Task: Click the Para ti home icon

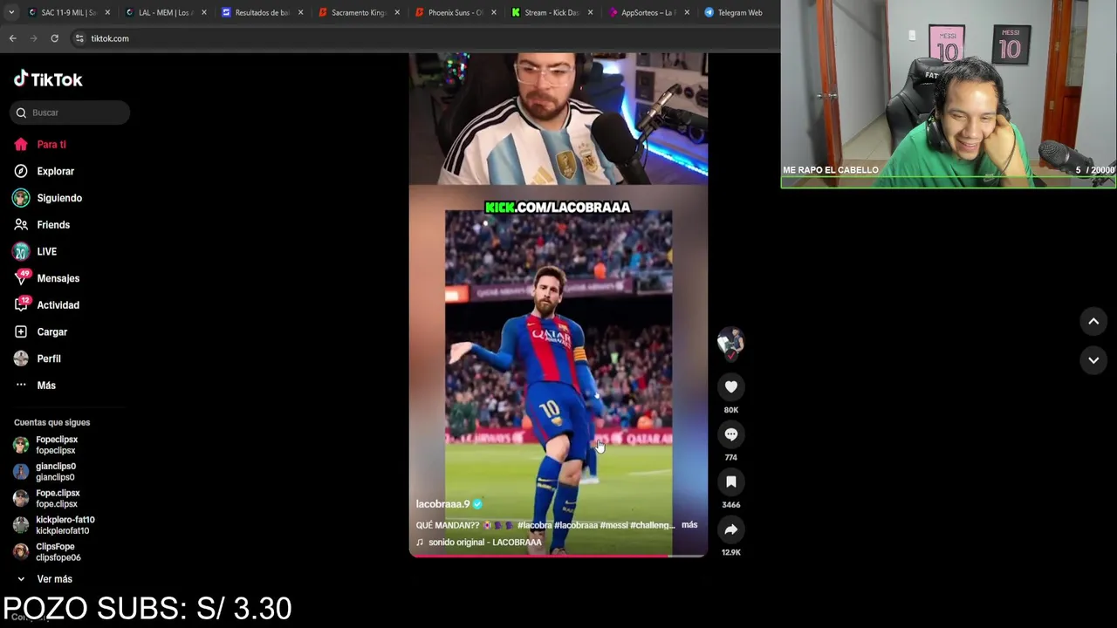Action: [x=21, y=145]
